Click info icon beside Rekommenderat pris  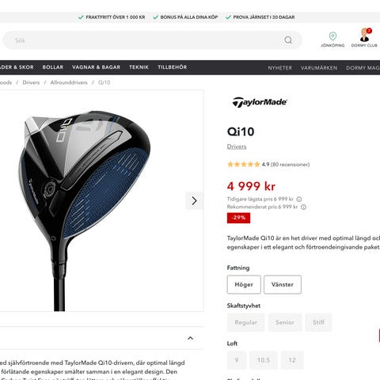click(303, 207)
